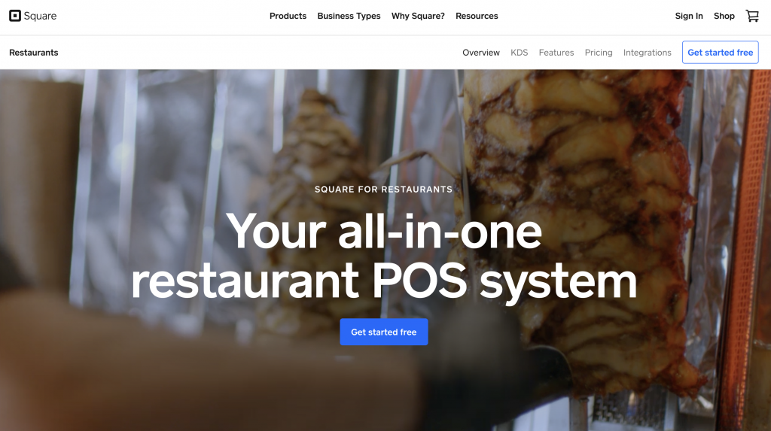Click the outlined Get started free button
Image resolution: width=771 pixels, height=431 pixels.
pos(721,52)
